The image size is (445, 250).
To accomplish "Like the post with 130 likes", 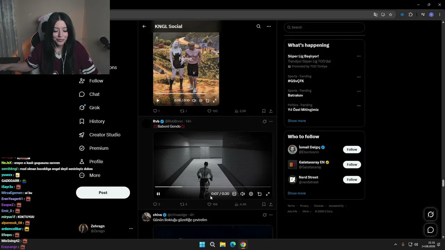I will coord(212,111).
